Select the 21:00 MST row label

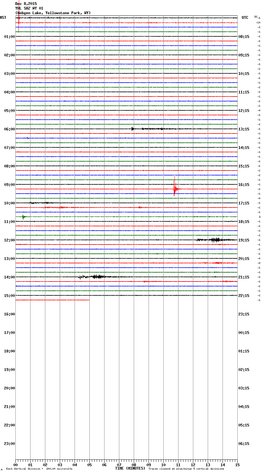click(10, 407)
